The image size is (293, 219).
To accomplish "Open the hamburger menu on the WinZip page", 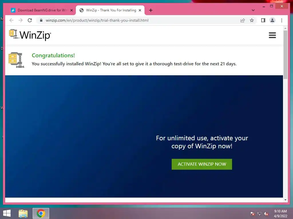I will pyautogui.click(x=272, y=35).
